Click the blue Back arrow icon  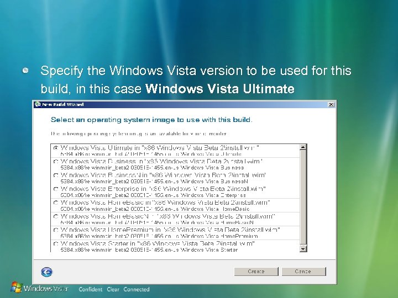tap(46, 272)
